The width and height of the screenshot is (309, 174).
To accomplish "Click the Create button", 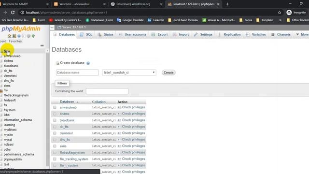I will pyautogui.click(x=169, y=72).
